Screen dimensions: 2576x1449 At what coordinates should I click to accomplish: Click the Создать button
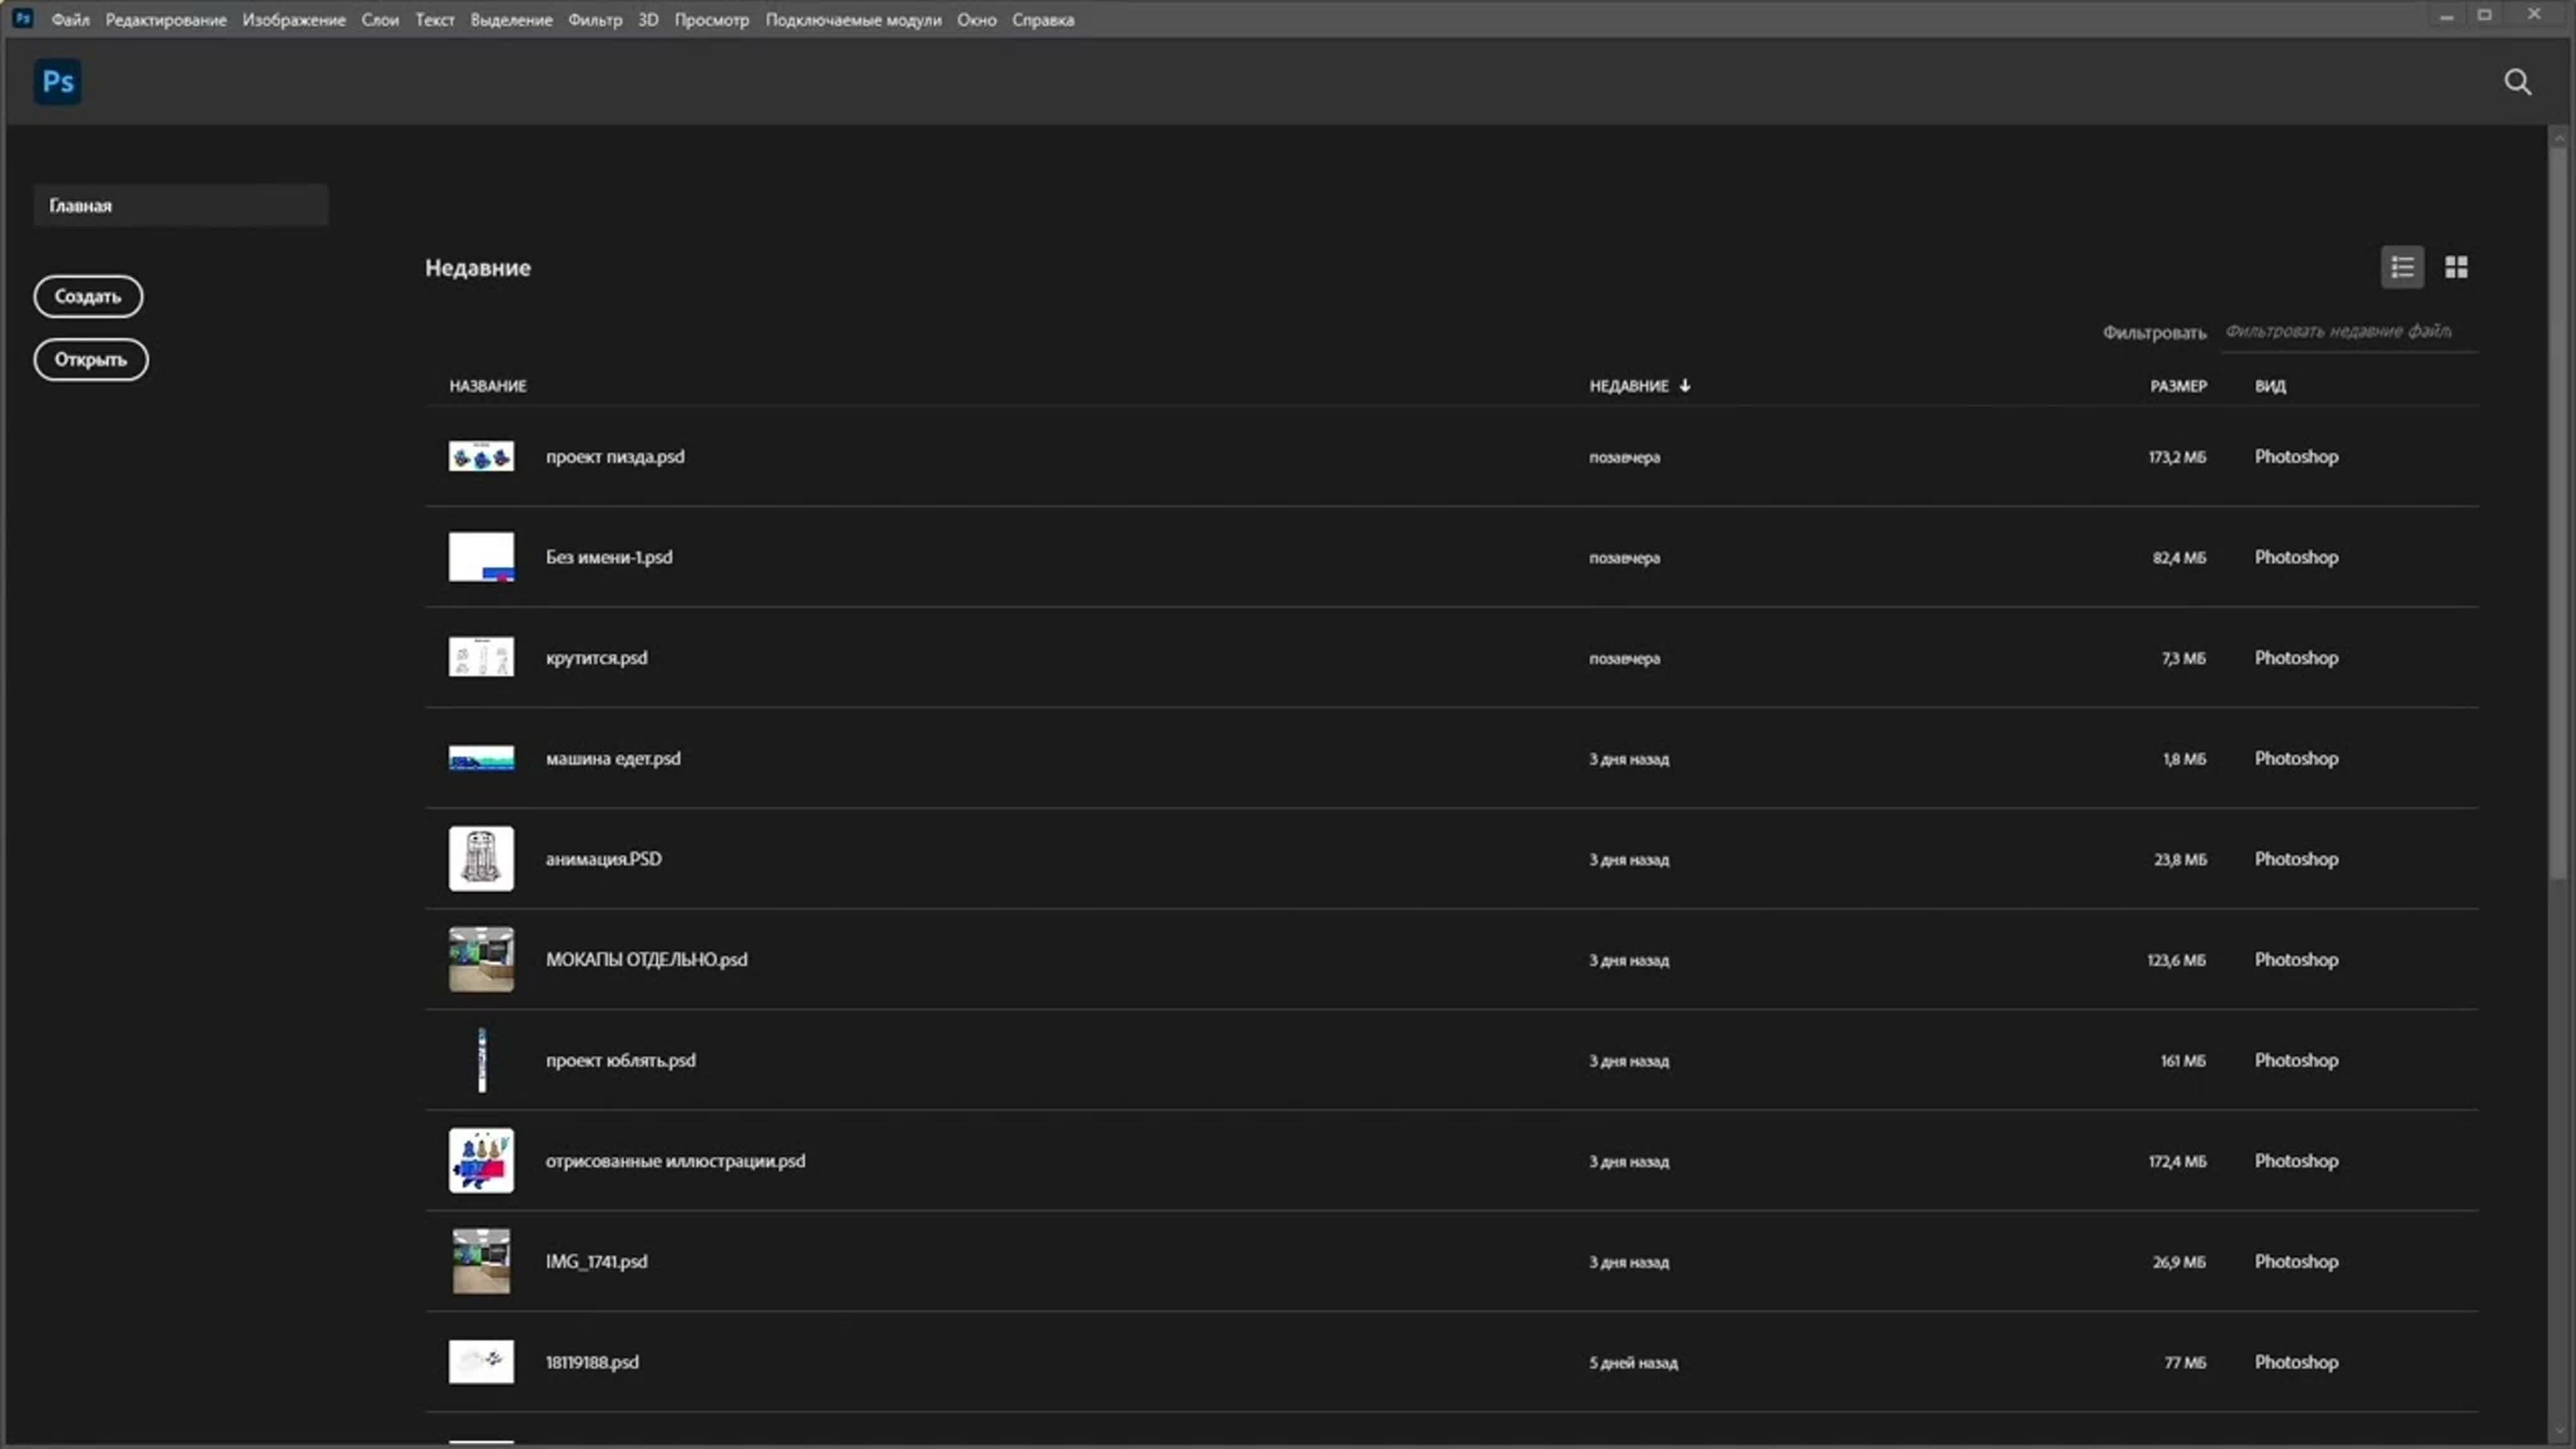point(88,296)
